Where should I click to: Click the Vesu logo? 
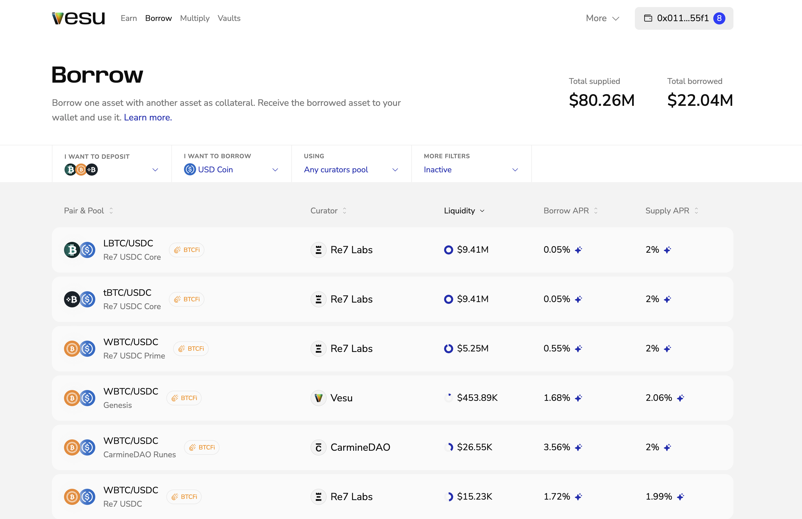(78, 18)
